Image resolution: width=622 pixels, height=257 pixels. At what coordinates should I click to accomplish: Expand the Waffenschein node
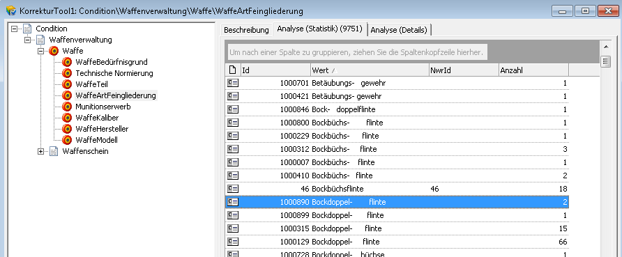click(40, 151)
